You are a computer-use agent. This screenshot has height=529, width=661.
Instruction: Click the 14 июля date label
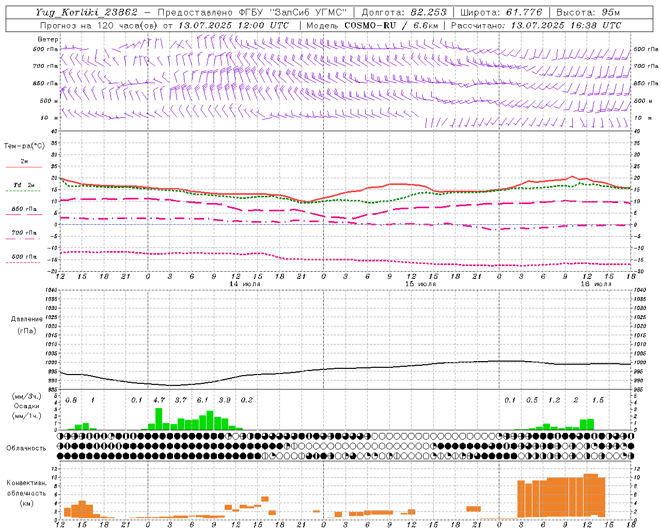click(245, 284)
